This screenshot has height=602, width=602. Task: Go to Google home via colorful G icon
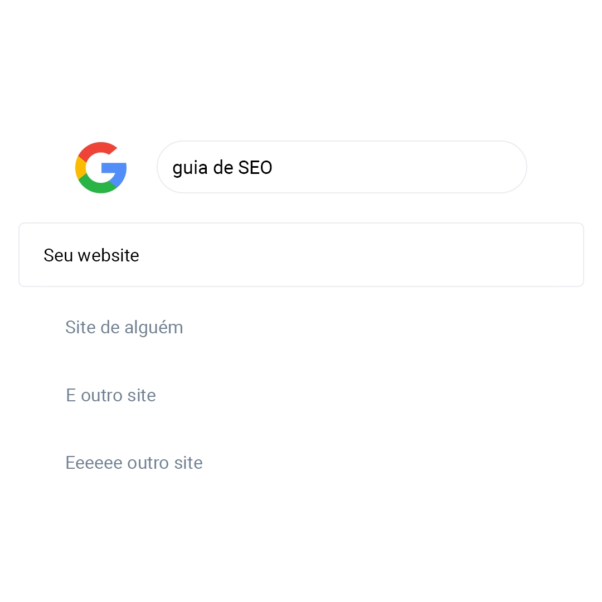(100, 167)
